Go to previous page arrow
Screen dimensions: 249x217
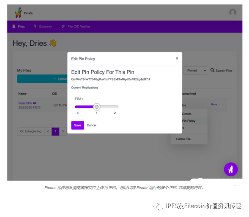pyautogui.click(x=48, y=132)
